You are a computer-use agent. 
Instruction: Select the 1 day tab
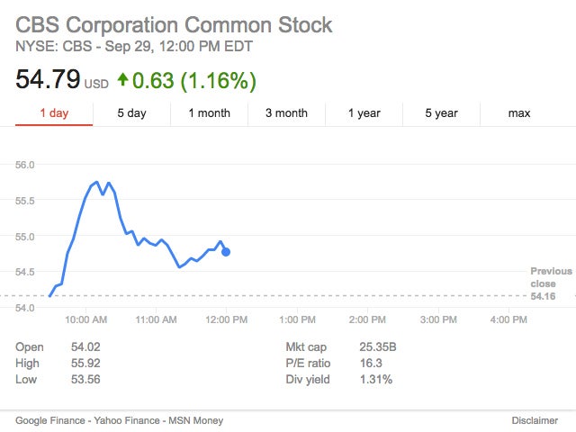tap(54, 113)
